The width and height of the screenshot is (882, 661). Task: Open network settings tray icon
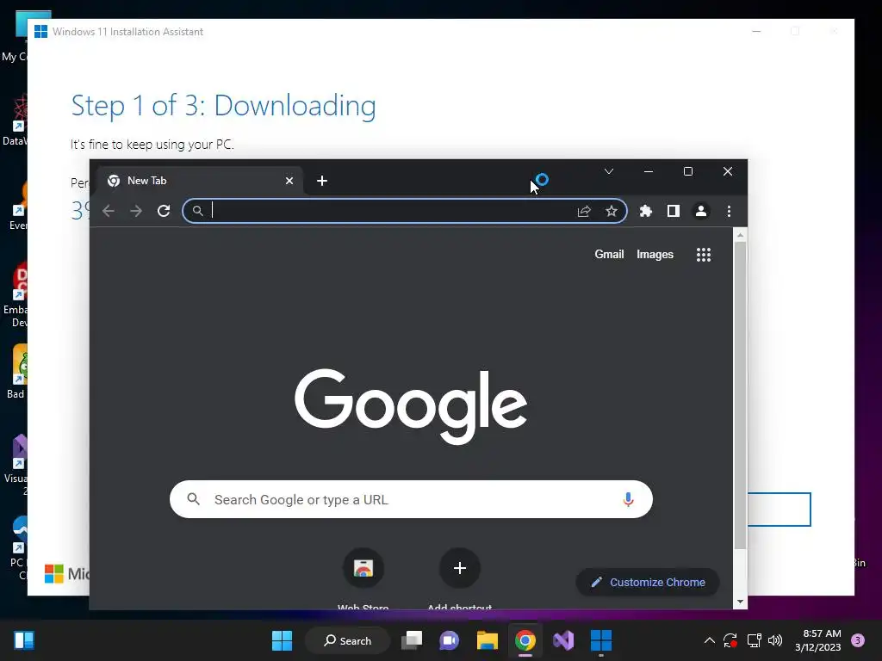(754, 640)
